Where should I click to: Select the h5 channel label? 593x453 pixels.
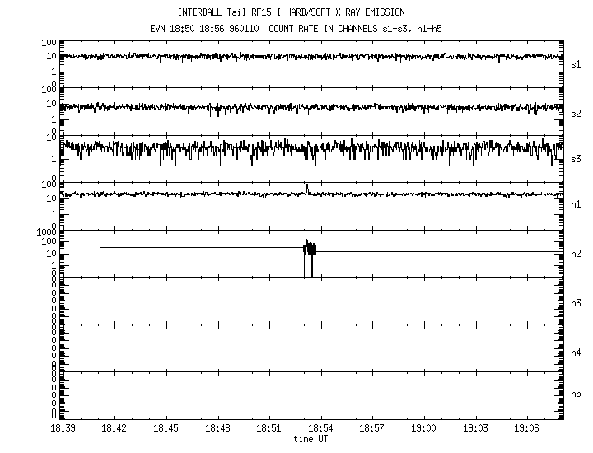(576, 395)
